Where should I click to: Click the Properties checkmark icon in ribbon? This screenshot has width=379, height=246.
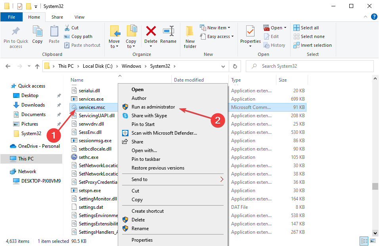click(x=251, y=31)
